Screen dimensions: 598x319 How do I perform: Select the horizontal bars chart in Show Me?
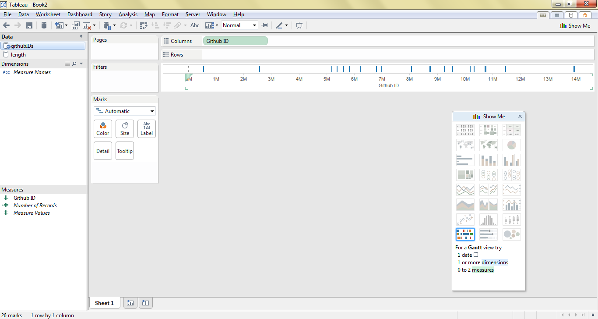pyautogui.click(x=465, y=160)
